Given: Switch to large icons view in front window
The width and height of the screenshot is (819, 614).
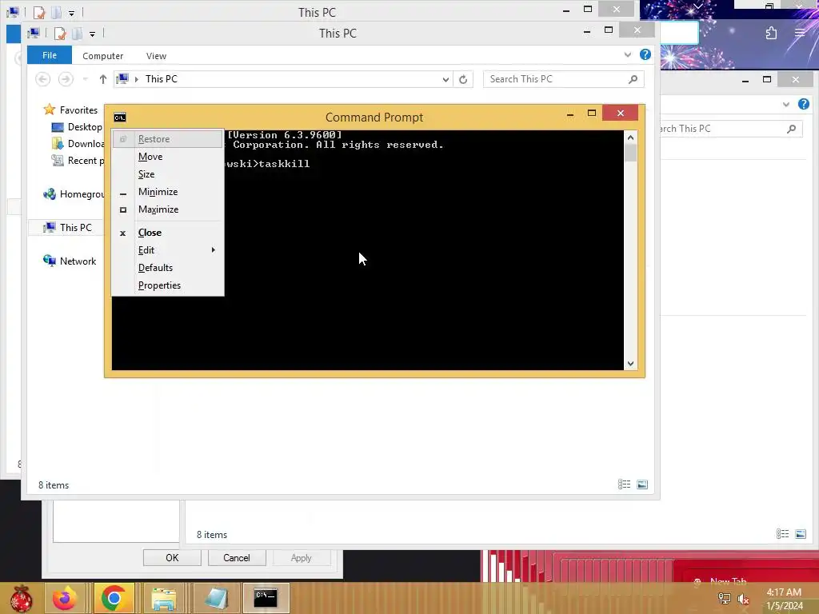Looking at the screenshot, I should pyautogui.click(x=642, y=484).
